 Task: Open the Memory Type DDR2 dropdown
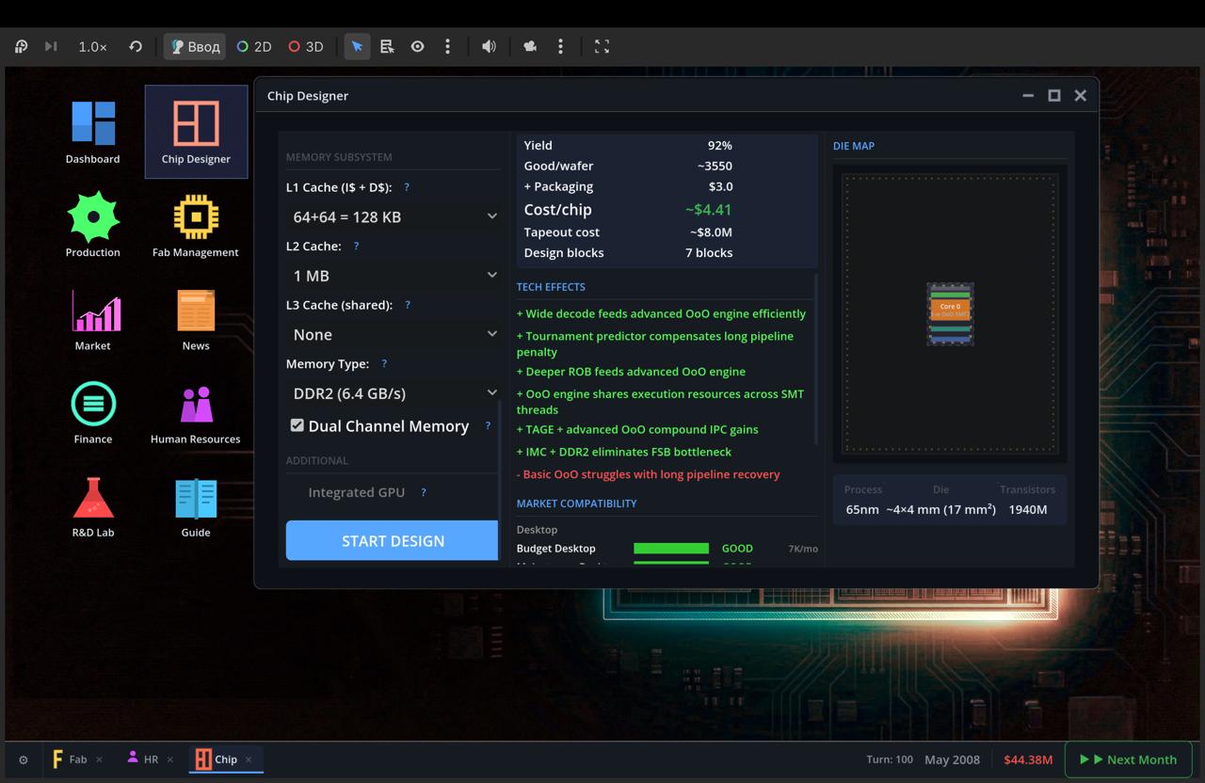point(393,393)
